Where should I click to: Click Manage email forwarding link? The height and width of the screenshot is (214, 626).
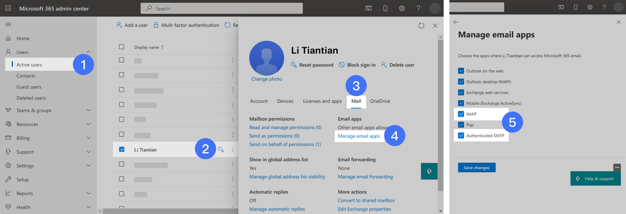pyautogui.click(x=365, y=177)
